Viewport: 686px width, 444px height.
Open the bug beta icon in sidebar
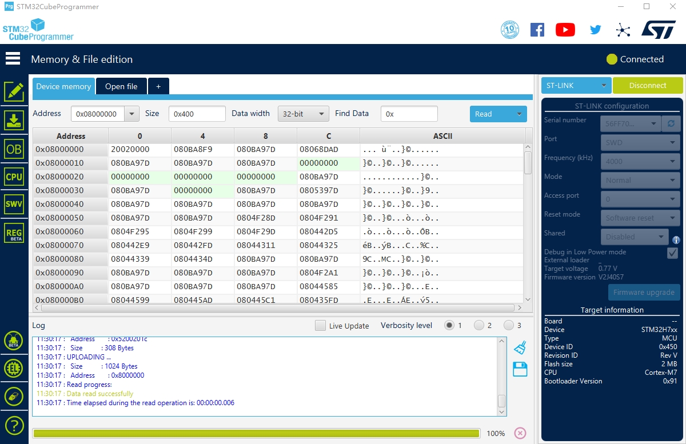[13, 341]
